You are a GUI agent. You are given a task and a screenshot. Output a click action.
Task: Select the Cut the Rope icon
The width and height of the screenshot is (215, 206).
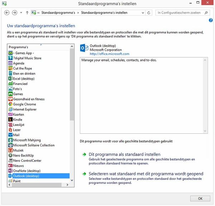point(10,68)
